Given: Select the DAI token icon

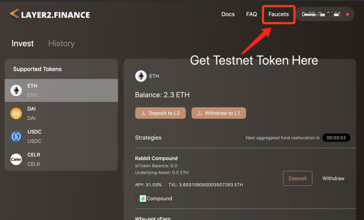Looking at the screenshot, I should click(x=16, y=113).
